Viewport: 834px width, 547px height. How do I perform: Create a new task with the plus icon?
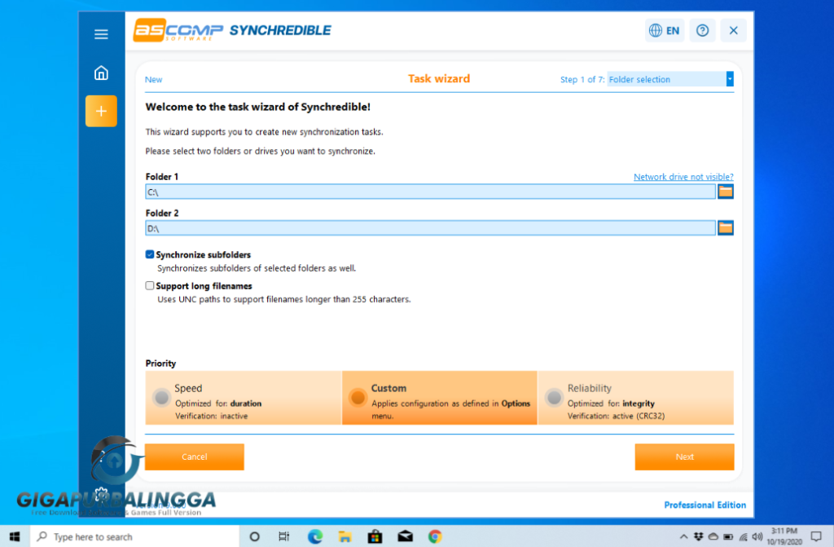(101, 111)
